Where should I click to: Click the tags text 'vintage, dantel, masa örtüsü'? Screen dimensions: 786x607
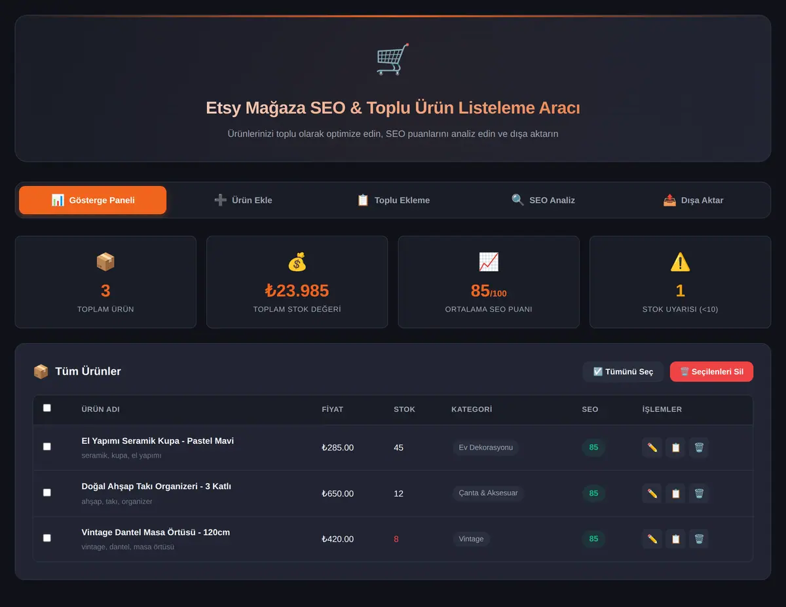[128, 547]
